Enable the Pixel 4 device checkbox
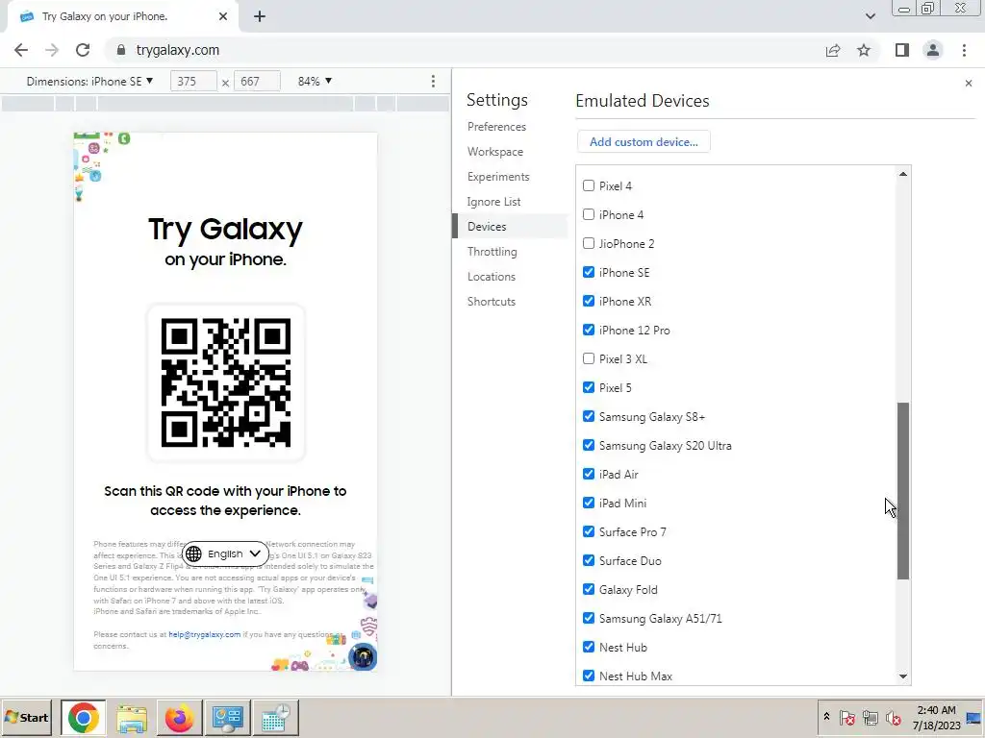 coord(589,185)
